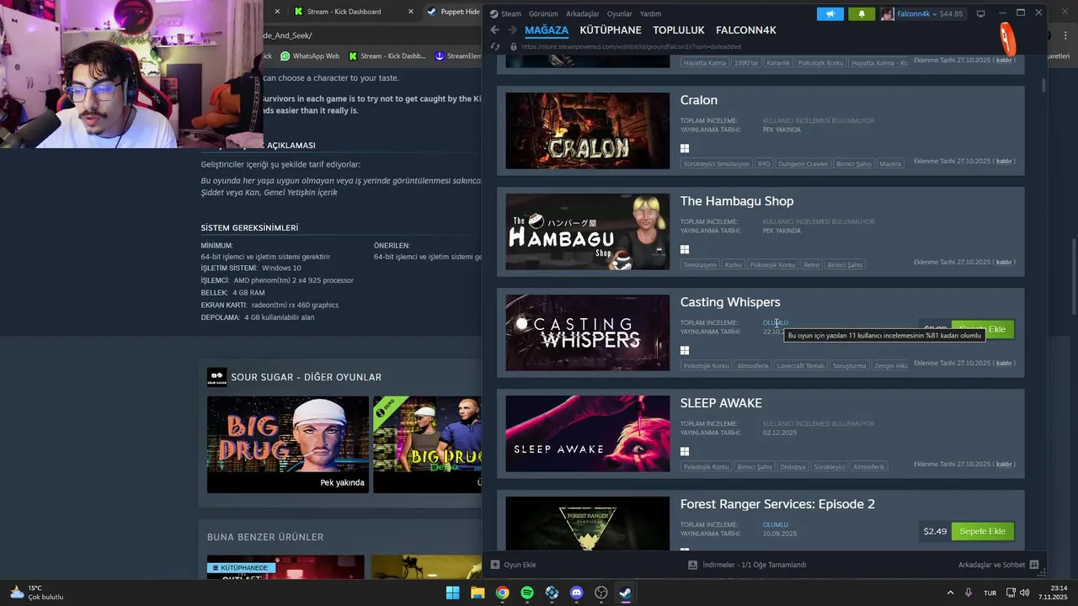
Task: Open The Hambagu Shop thumbnail
Action: coord(588,231)
